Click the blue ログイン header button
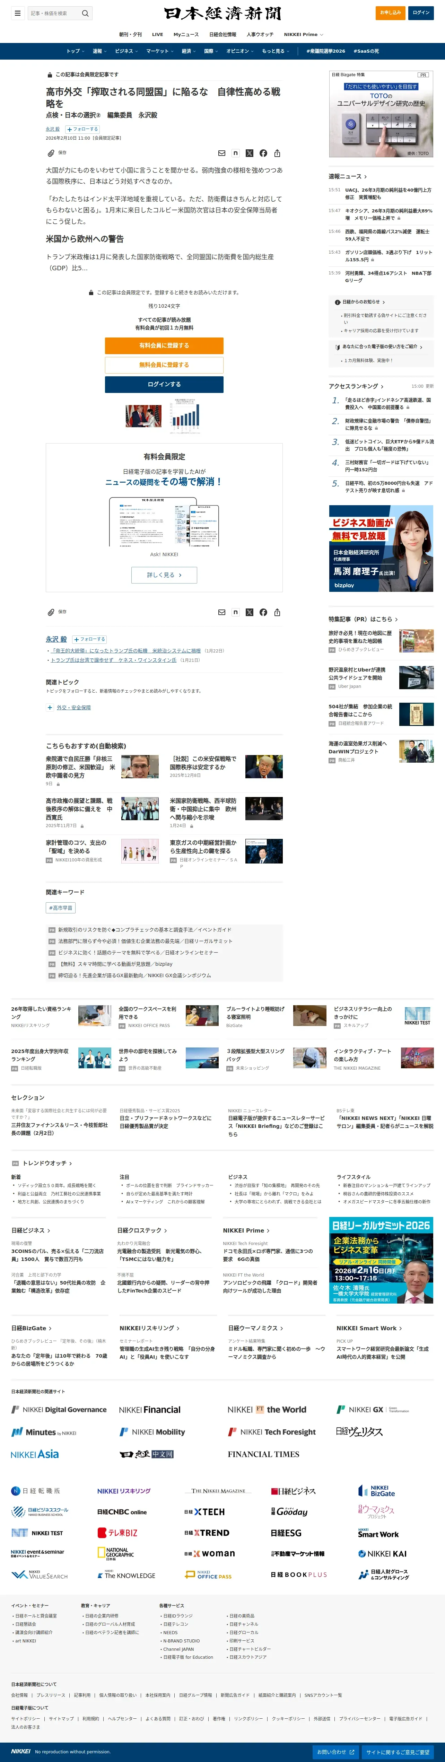 click(421, 12)
